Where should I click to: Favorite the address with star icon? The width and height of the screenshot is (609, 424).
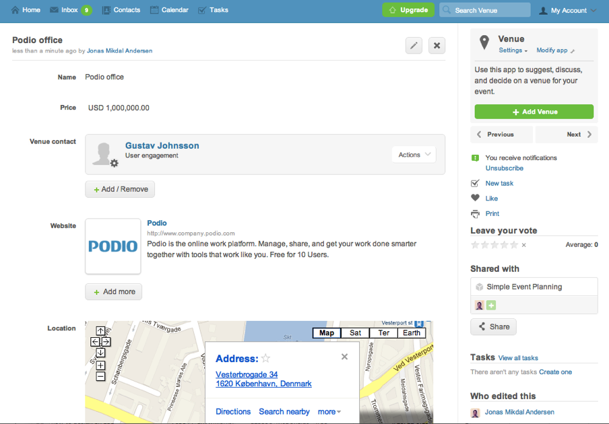pos(265,359)
